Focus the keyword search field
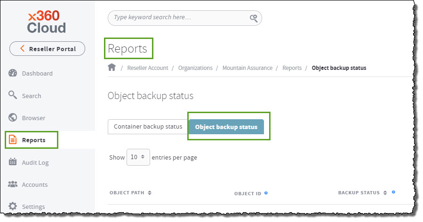423x222 pixels. (185, 18)
